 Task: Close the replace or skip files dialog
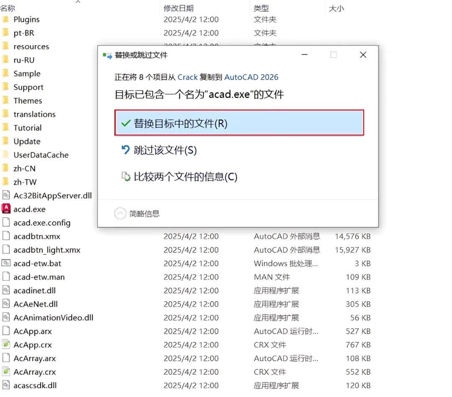363,55
